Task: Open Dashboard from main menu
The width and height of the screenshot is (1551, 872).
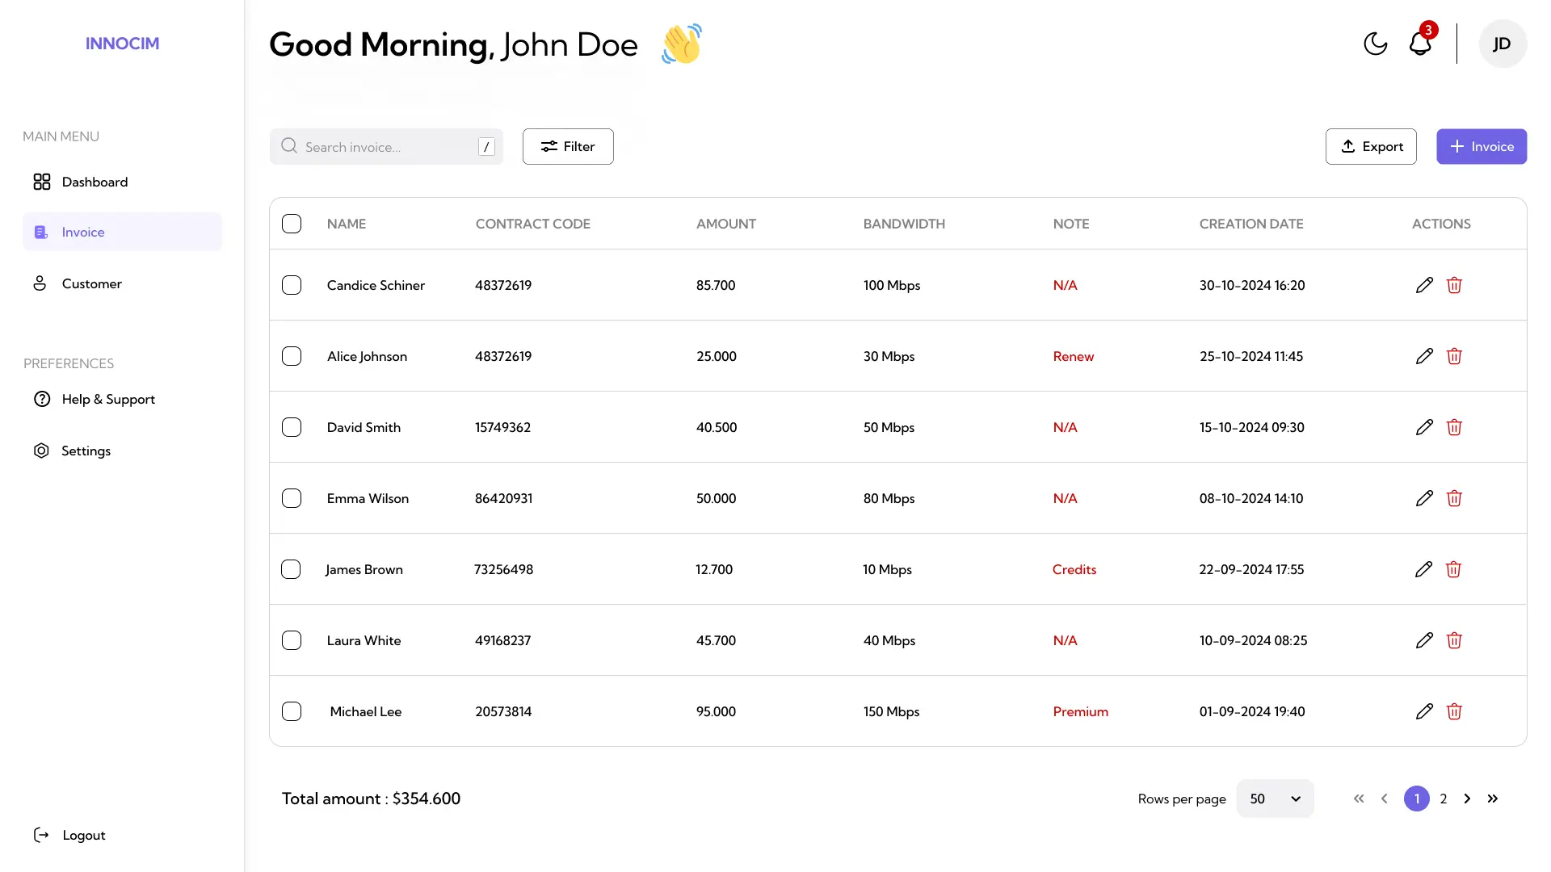Action: (95, 182)
